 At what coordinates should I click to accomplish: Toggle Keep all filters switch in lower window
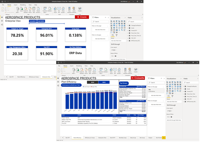(171, 117)
